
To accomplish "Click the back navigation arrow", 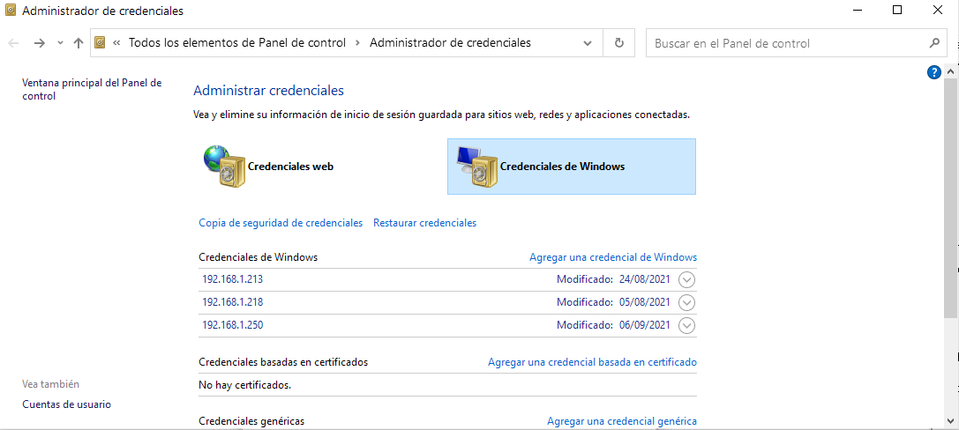I will click(14, 43).
